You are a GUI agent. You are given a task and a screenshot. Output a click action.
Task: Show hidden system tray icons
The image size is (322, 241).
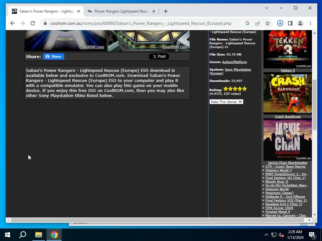266,235
